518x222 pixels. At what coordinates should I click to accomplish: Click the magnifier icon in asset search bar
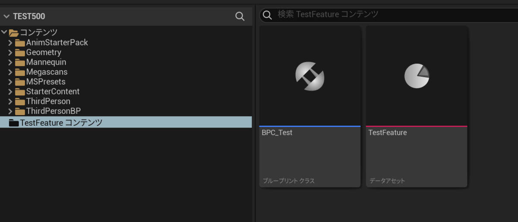click(x=267, y=15)
